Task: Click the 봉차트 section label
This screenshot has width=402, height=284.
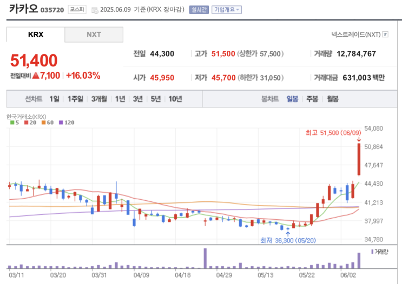Action: click(270, 99)
